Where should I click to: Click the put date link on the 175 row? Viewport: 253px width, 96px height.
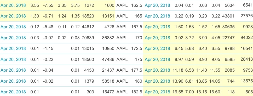tap(157, 59)
